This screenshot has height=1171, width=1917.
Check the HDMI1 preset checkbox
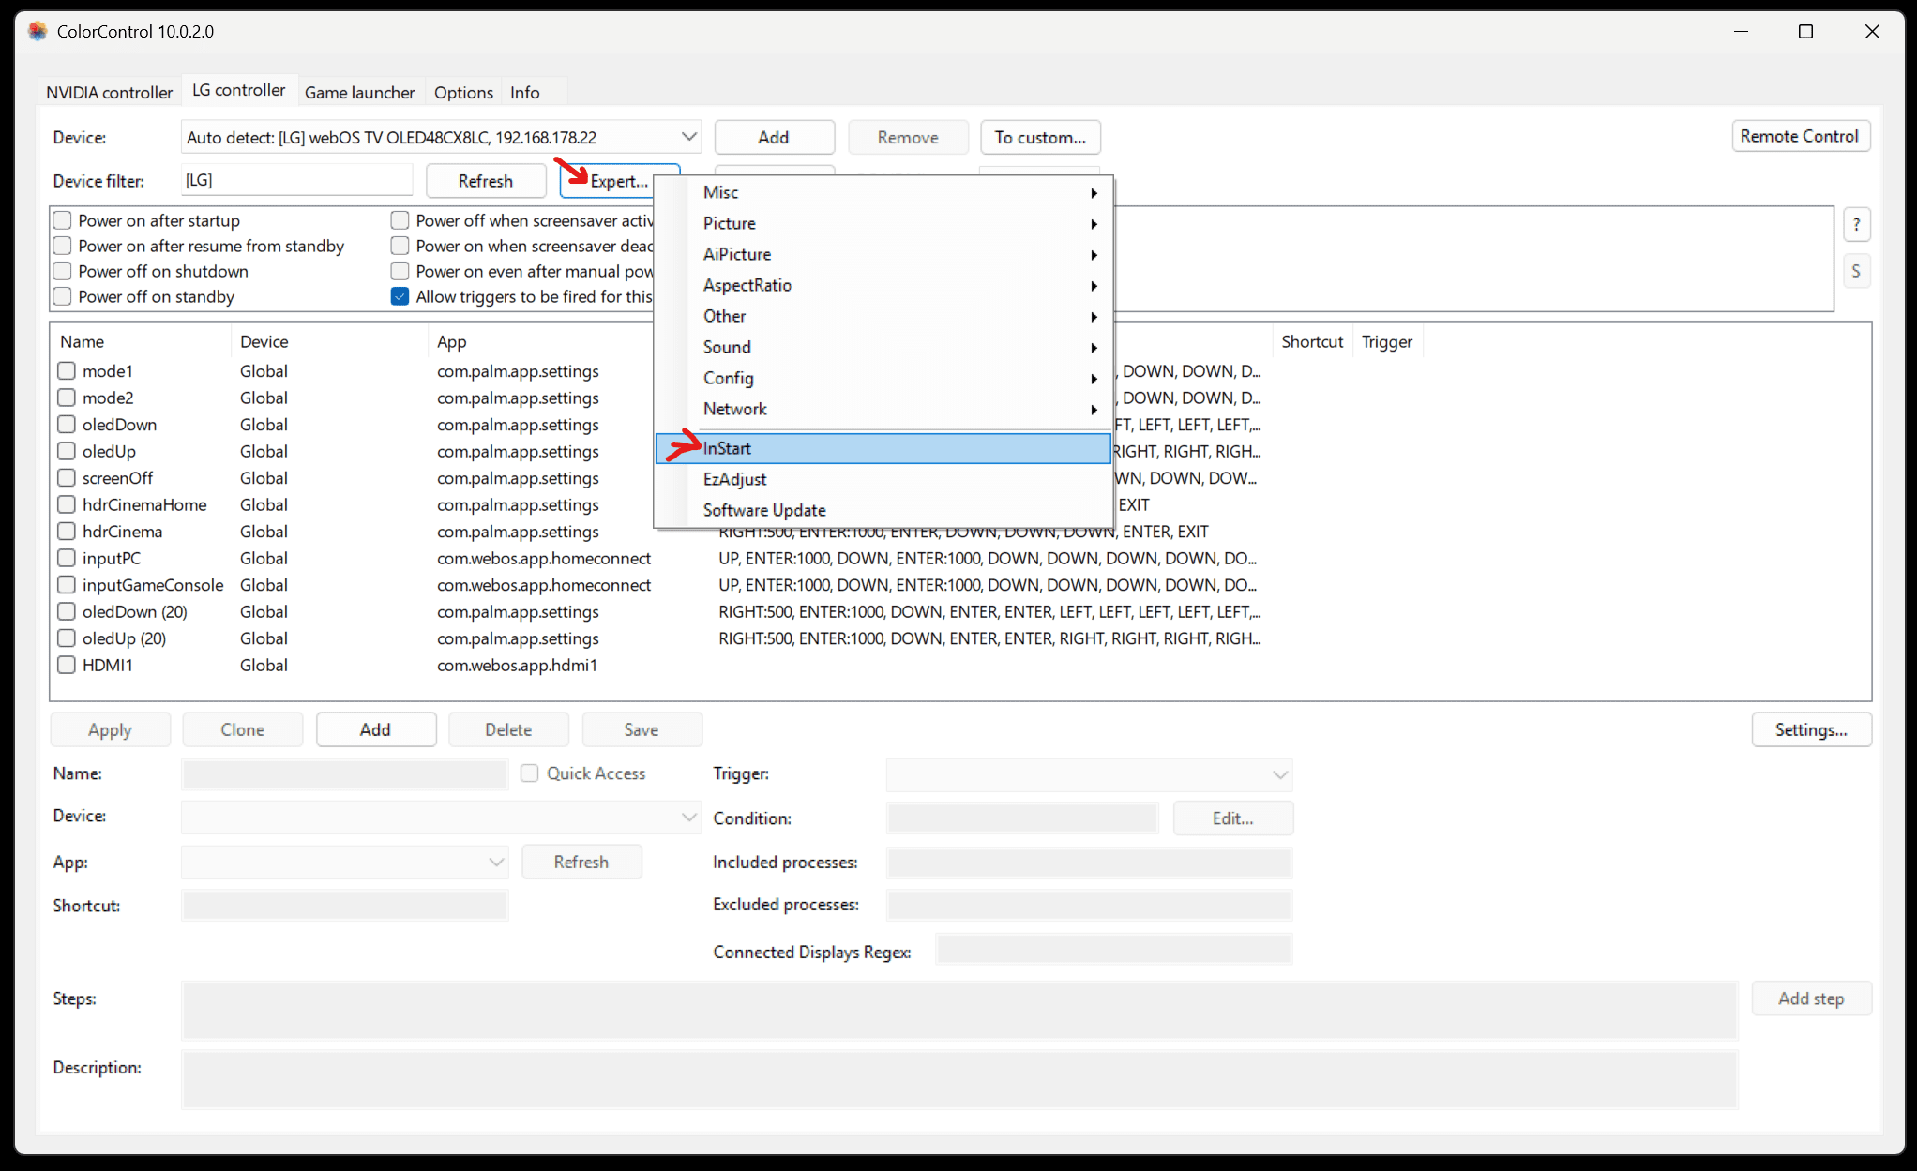(x=67, y=665)
